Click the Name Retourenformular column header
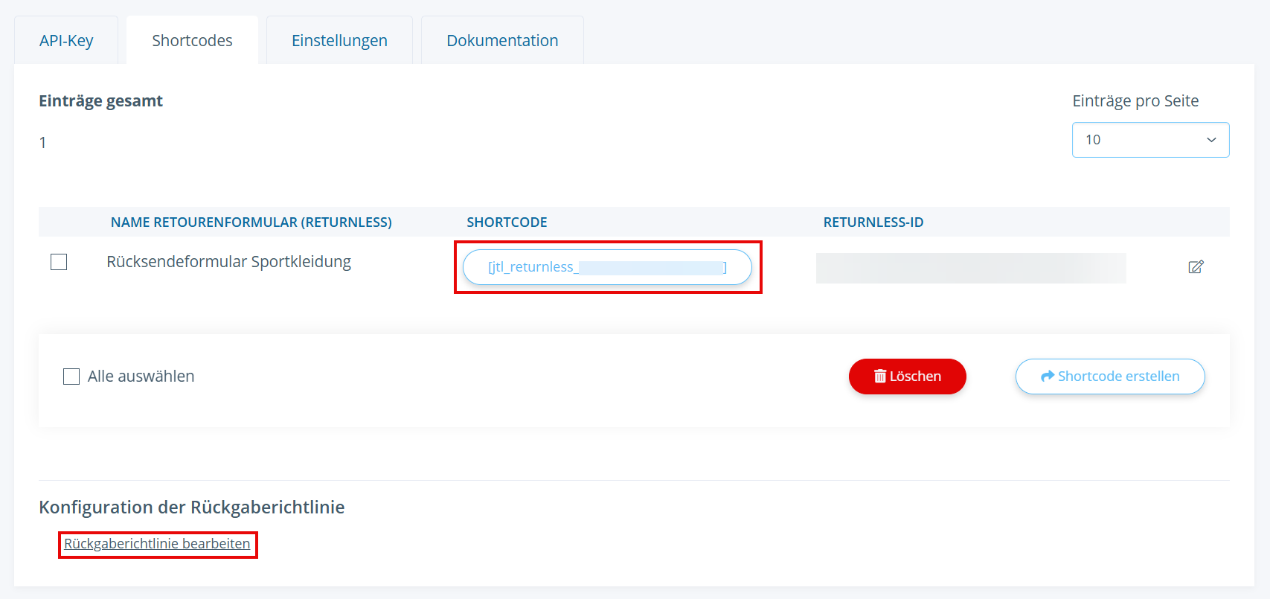The image size is (1270, 599). click(x=251, y=222)
